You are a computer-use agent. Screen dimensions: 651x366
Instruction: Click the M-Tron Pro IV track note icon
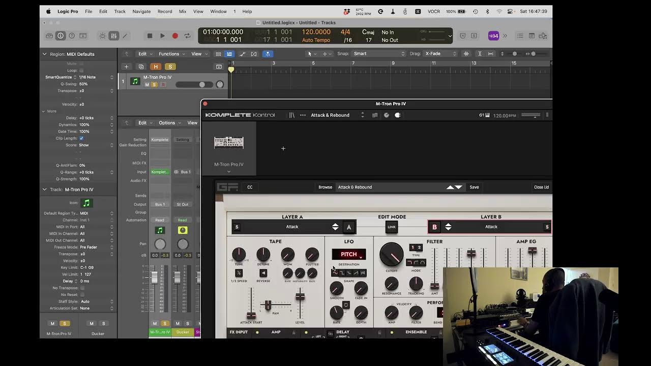click(x=135, y=81)
